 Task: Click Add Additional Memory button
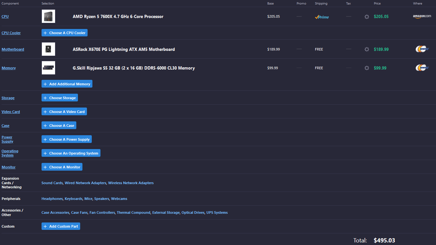click(67, 84)
